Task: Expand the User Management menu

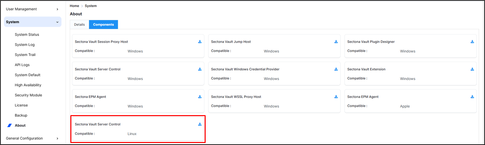Action: pyautogui.click(x=33, y=9)
